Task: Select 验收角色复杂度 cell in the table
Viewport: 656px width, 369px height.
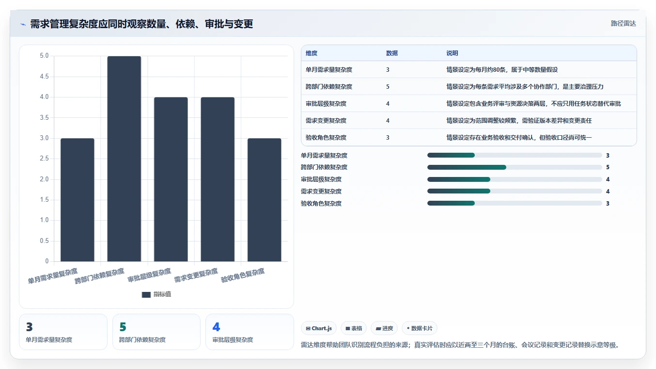Action: pos(326,138)
